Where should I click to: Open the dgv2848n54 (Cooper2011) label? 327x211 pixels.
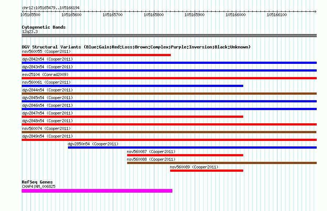point(47,121)
